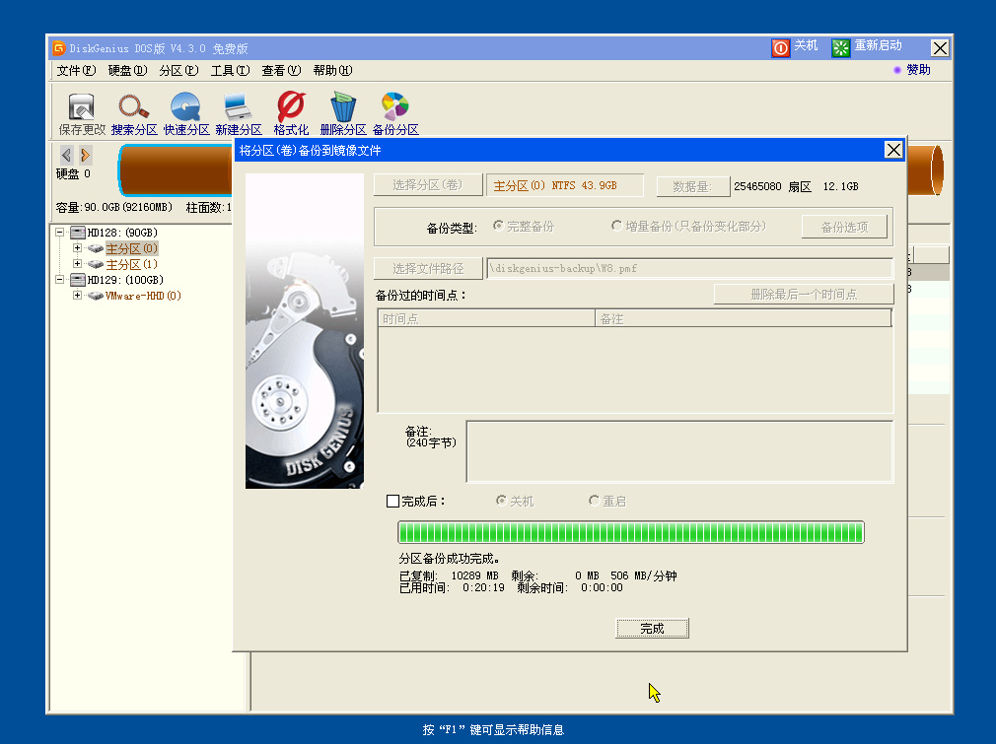Click the 删除最后一个时间点 delete last time point button
Screen dimensions: 996x744
pyautogui.click(x=804, y=295)
